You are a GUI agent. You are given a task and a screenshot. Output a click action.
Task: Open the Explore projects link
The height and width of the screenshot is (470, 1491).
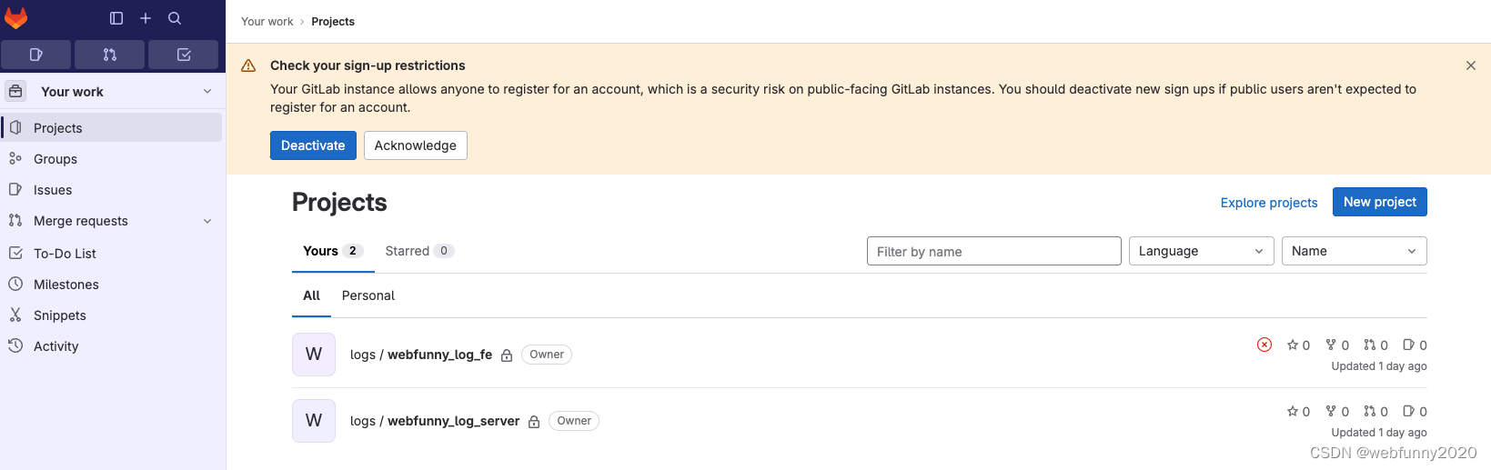pyautogui.click(x=1269, y=203)
